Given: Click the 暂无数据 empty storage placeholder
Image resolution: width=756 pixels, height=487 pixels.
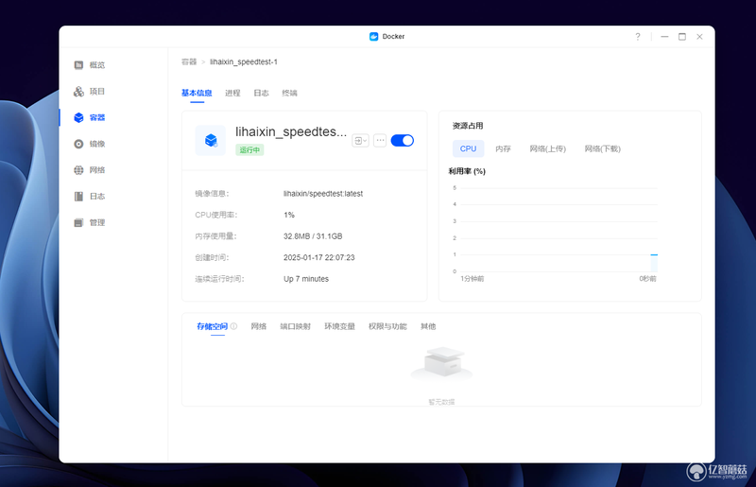Looking at the screenshot, I should (441, 402).
